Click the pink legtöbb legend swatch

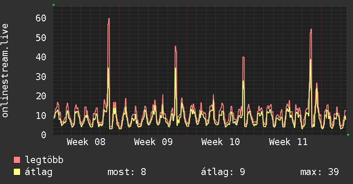[x=17, y=160]
